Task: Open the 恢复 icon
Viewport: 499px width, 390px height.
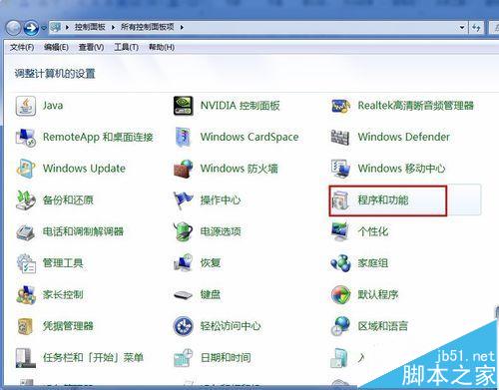Action: click(x=183, y=263)
